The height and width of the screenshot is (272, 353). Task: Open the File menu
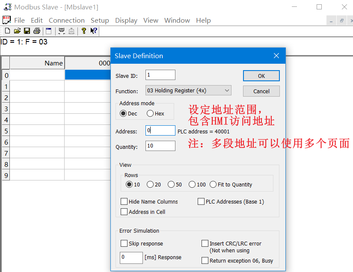pos(19,20)
